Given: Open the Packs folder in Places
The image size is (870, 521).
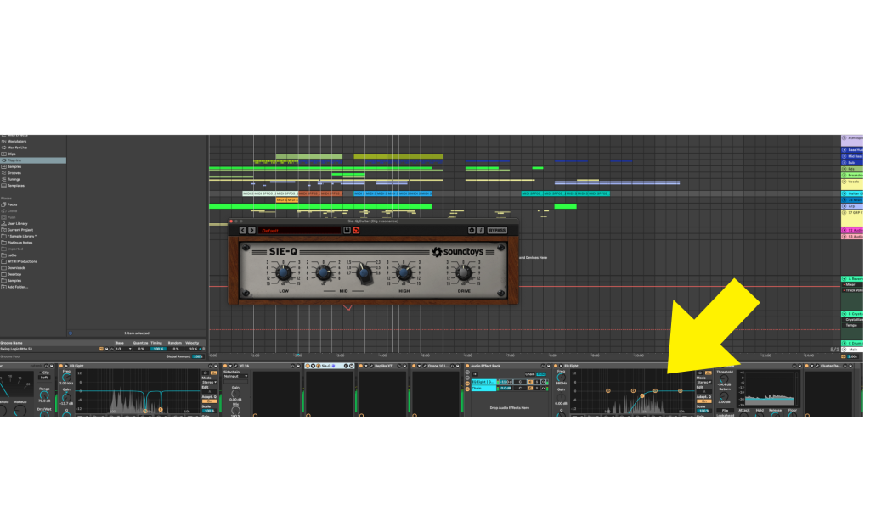Looking at the screenshot, I should click(13, 204).
